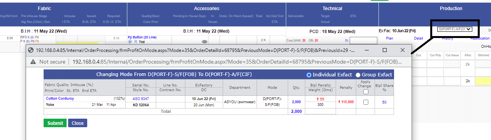
Task: Open the Pp Button (20 Line) accessory link
Action: (142, 37)
